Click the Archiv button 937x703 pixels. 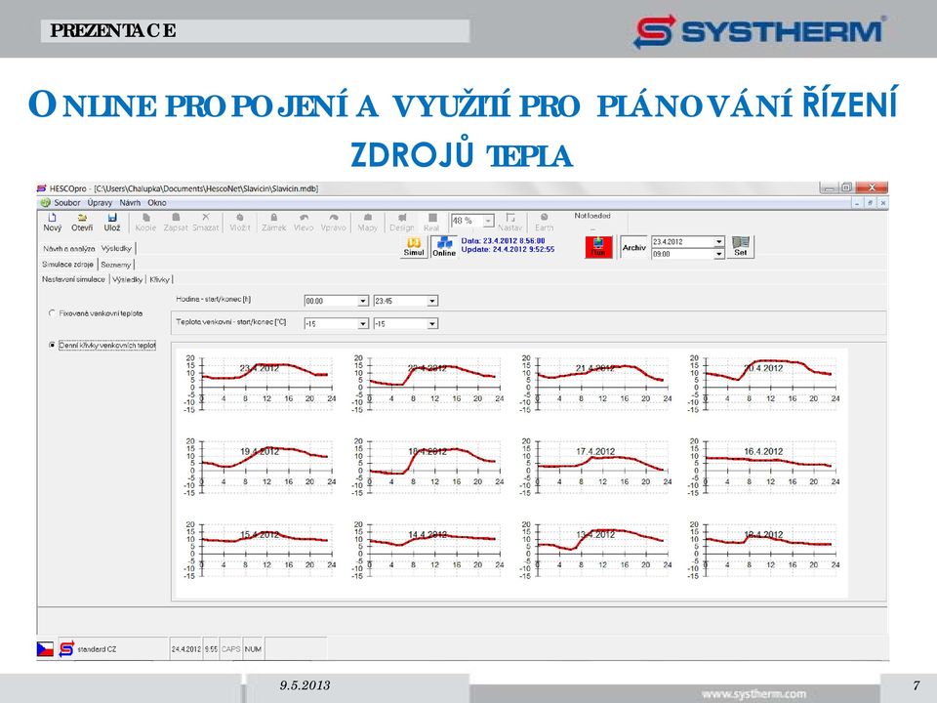click(634, 247)
